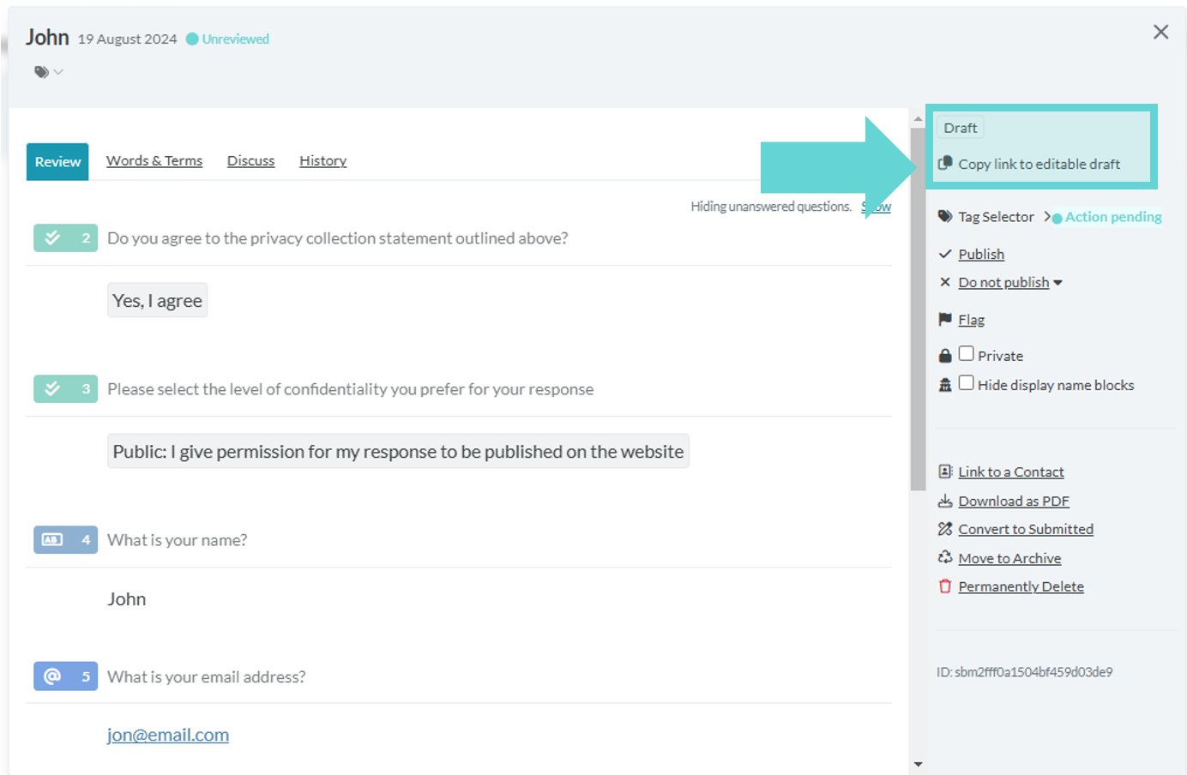1187x775 pixels.
Task: Click the flag icon in the sidebar
Action: click(945, 319)
